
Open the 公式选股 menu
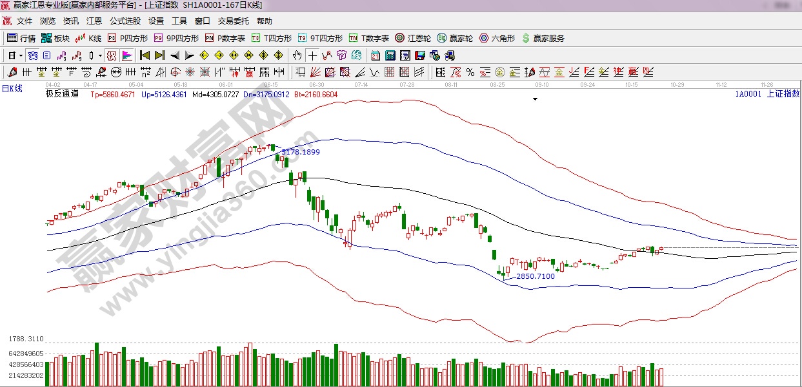pyautogui.click(x=125, y=21)
